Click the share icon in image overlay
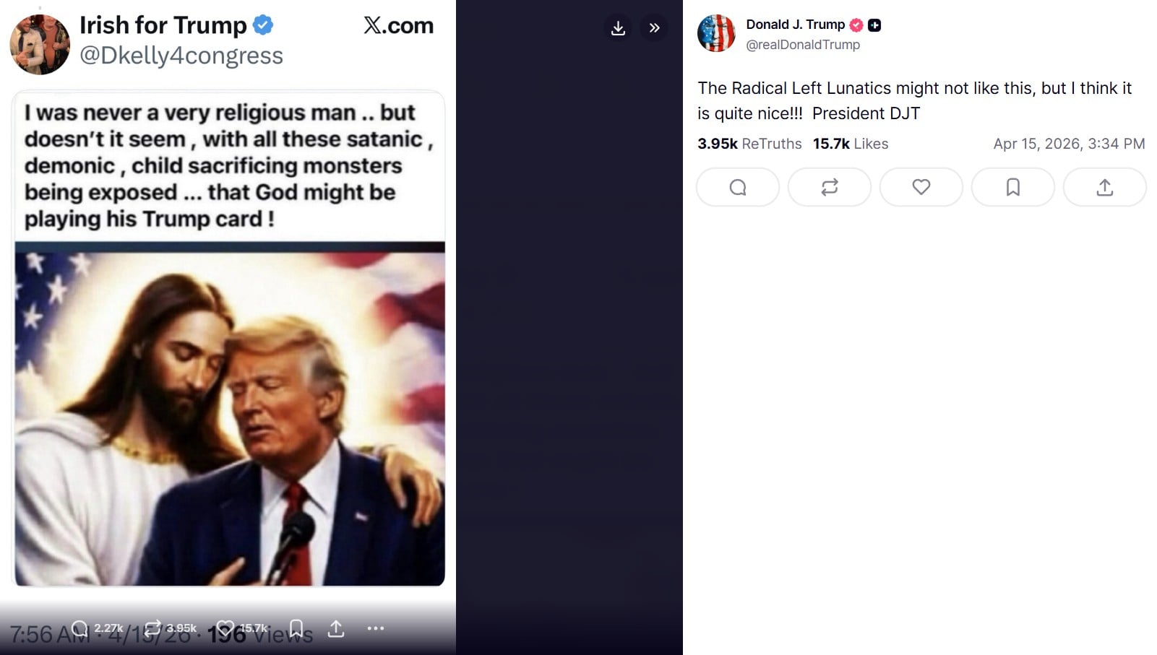The width and height of the screenshot is (1157, 655). (336, 628)
